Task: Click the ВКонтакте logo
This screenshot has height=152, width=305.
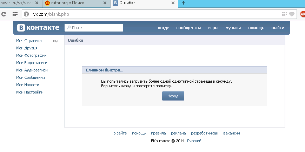Action: (x=38, y=28)
